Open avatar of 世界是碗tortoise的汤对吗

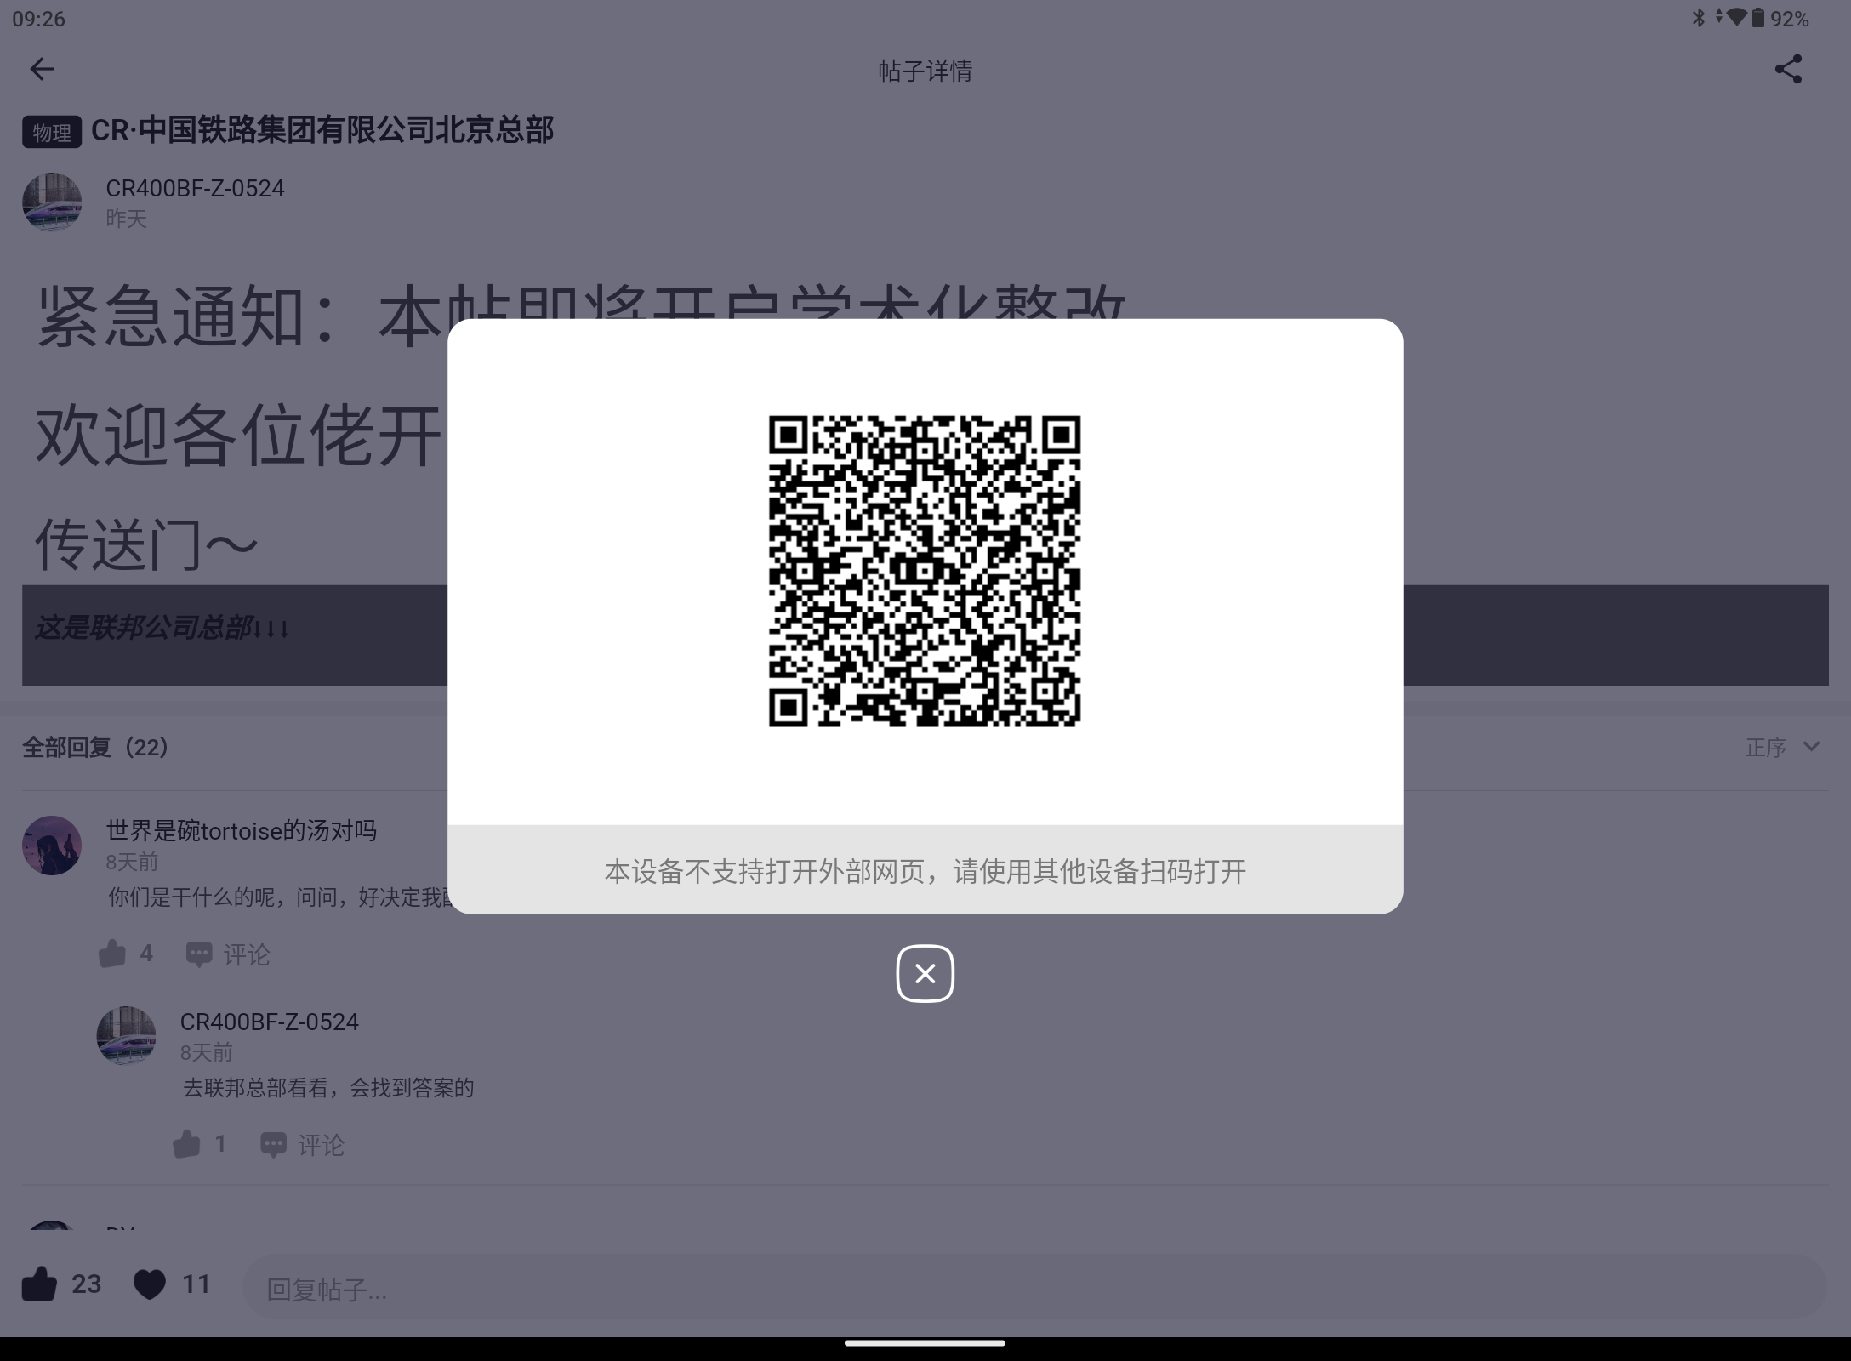52,846
